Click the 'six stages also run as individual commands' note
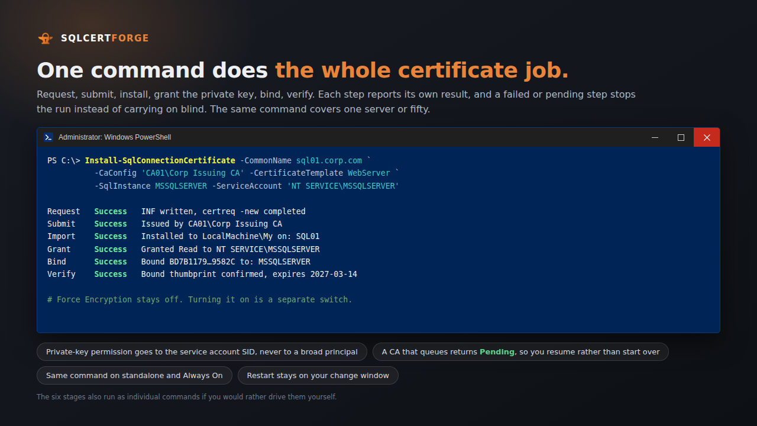 [x=186, y=397]
